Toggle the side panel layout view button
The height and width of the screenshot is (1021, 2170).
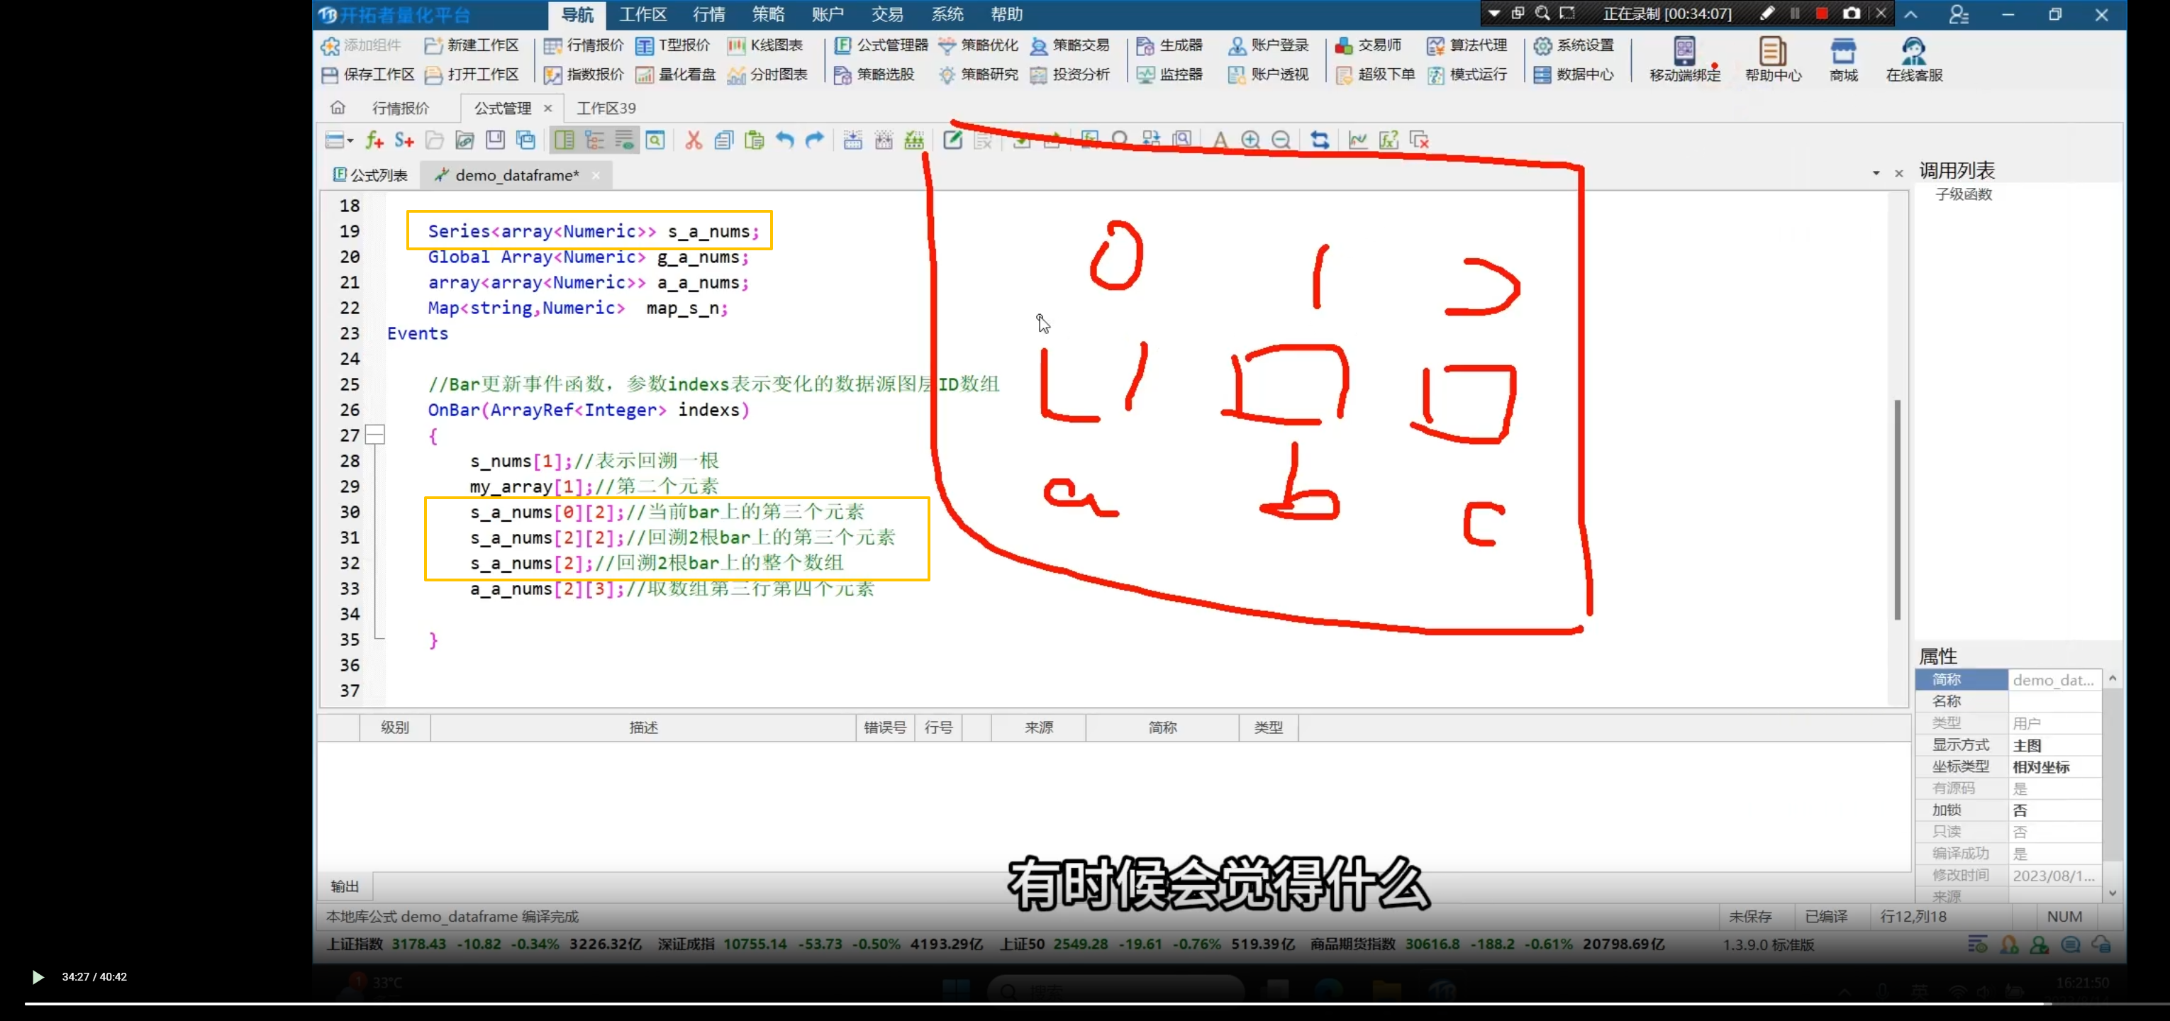tap(564, 140)
